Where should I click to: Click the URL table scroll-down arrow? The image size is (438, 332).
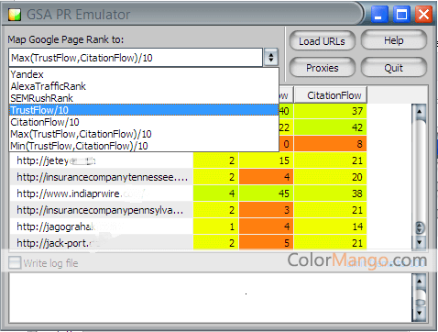click(x=420, y=242)
